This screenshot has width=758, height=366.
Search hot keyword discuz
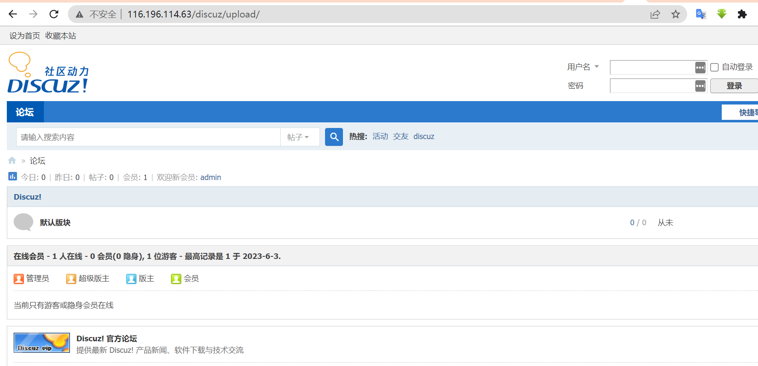424,137
